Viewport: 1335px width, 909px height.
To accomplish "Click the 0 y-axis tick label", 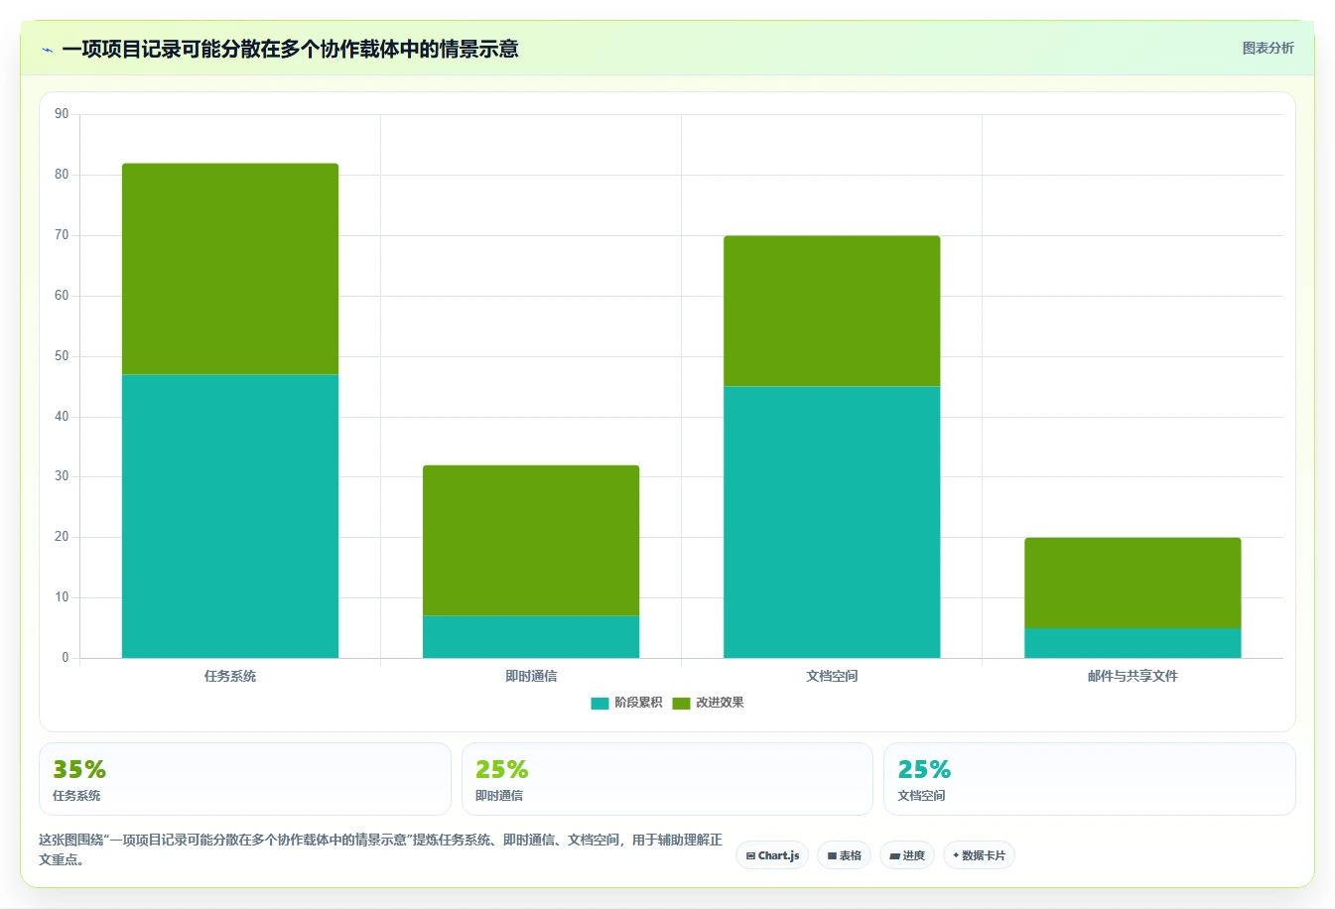I will tap(66, 658).
